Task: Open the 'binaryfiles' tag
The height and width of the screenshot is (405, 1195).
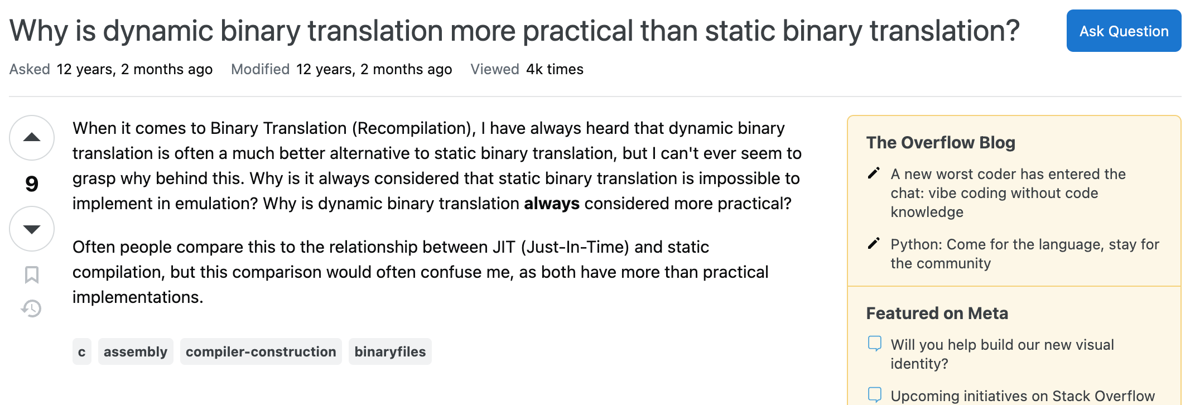Action: pyautogui.click(x=390, y=351)
